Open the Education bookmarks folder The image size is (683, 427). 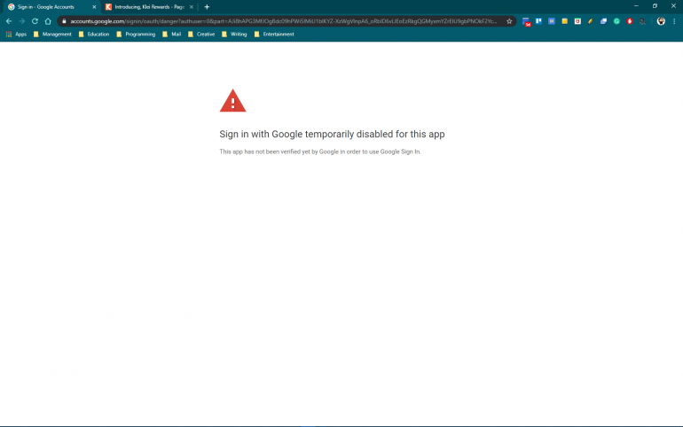(94, 34)
